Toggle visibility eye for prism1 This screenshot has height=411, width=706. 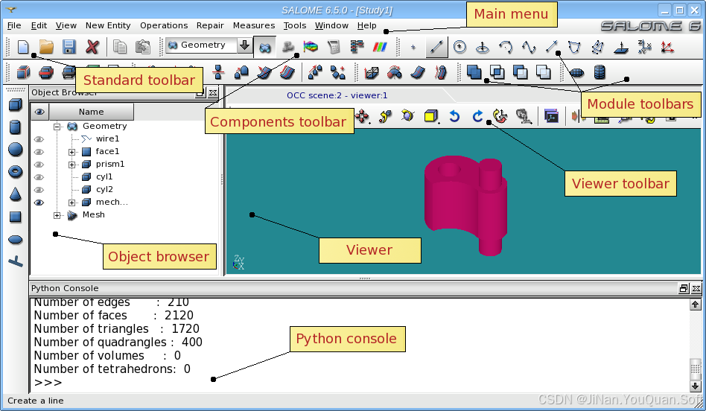coord(39,165)
